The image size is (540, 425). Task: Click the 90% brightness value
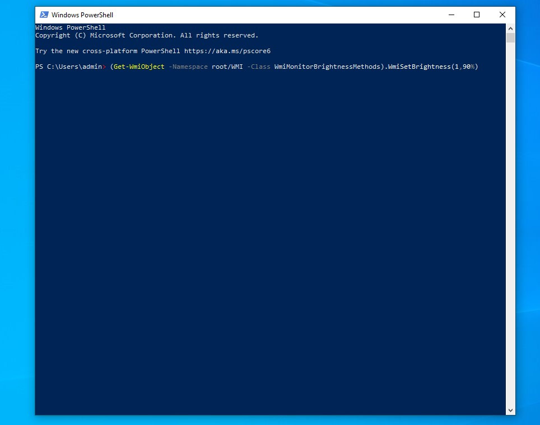pos(468,67)
